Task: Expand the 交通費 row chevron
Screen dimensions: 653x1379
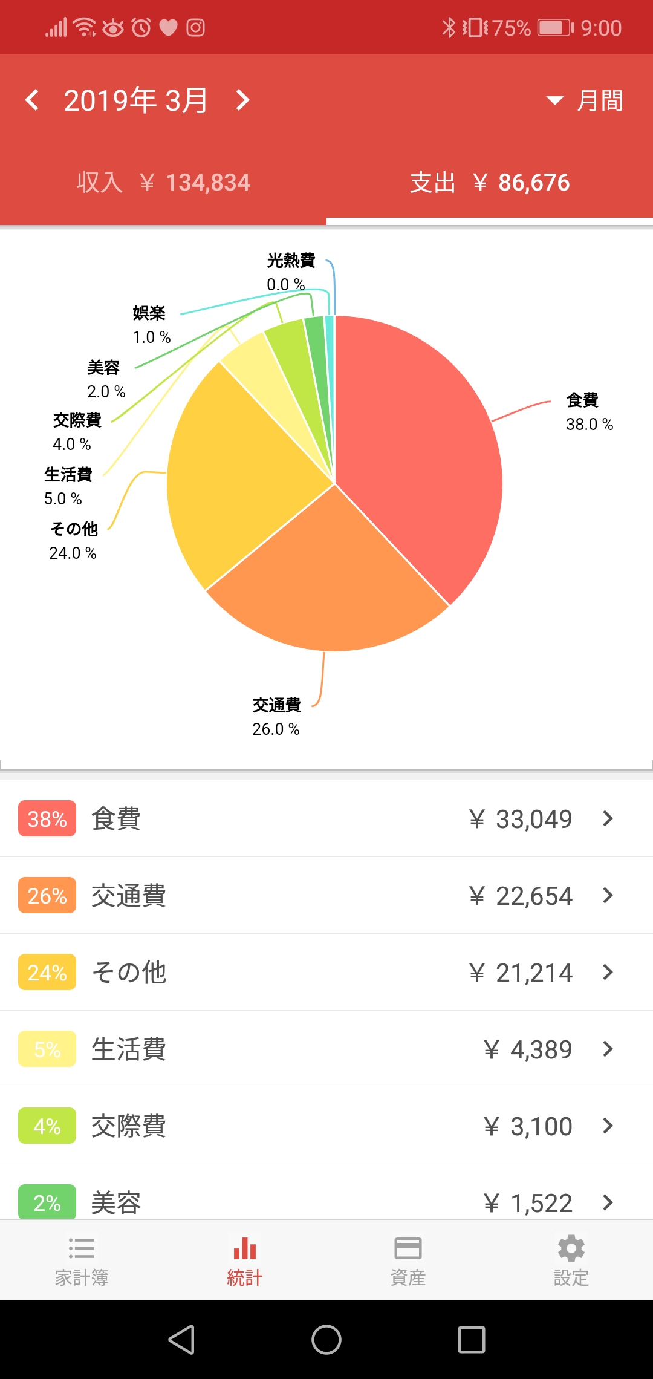Action: coord(608,895)
